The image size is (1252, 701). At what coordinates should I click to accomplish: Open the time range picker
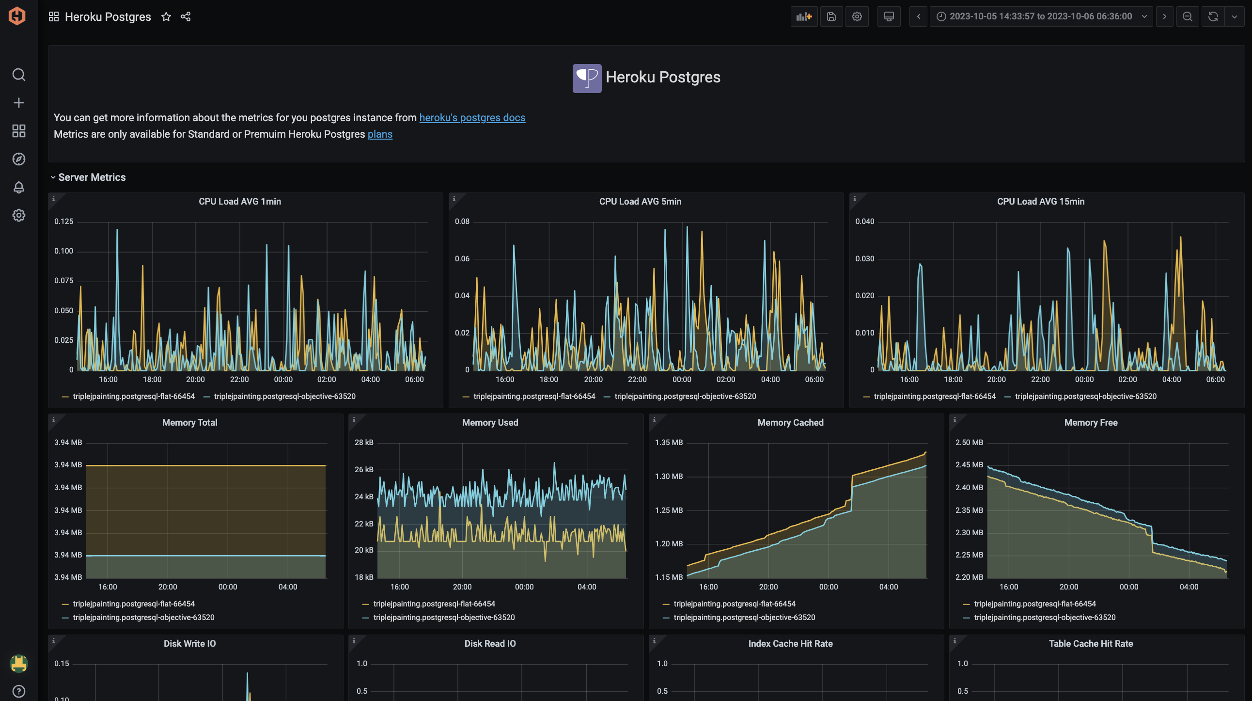(x=1041, y=16)
